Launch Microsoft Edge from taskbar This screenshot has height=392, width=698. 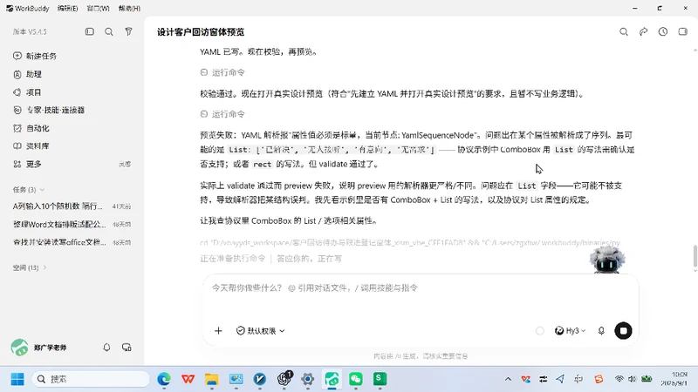[164, 379]
